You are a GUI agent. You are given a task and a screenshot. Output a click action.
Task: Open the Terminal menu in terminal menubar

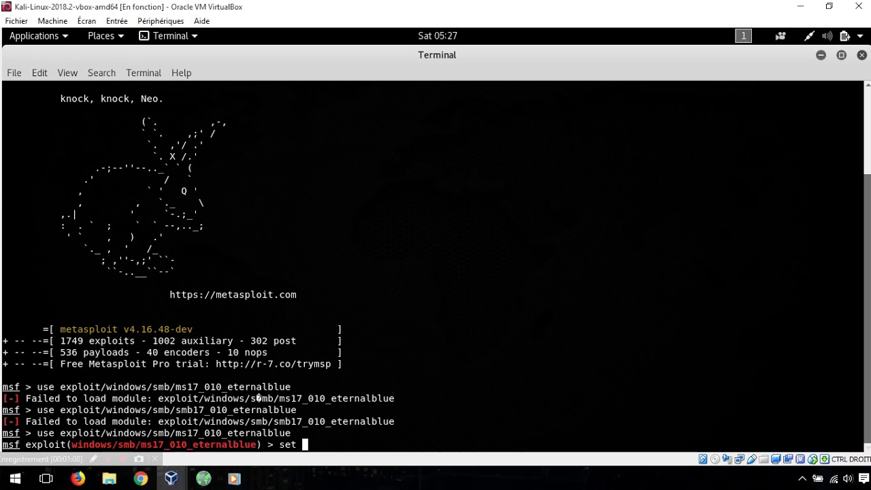pos(144,73)
